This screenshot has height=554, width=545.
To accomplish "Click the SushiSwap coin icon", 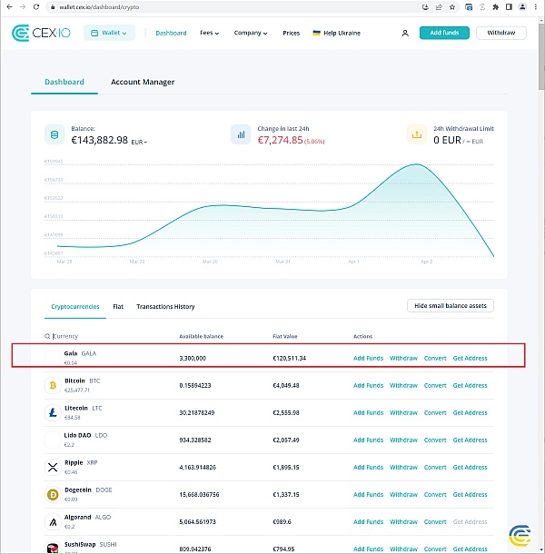I will [53, 548].
